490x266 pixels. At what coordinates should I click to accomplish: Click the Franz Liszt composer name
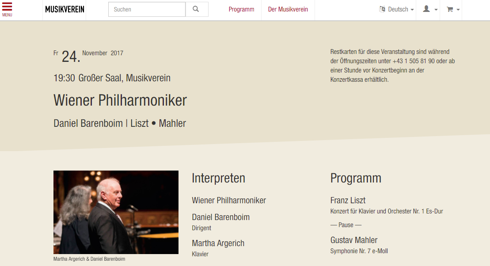(x=348, y=200)
